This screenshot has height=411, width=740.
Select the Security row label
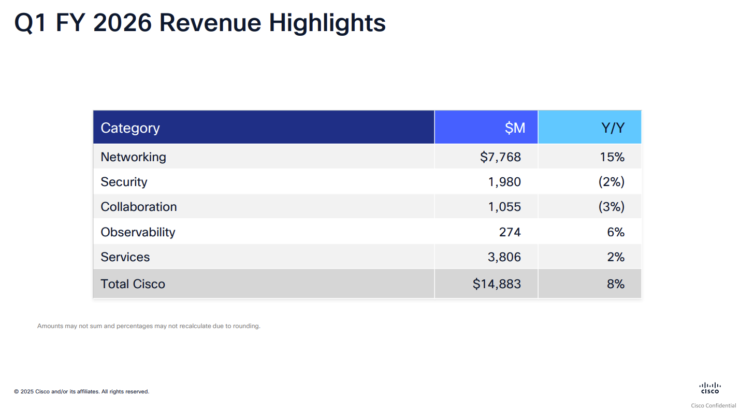124,182
